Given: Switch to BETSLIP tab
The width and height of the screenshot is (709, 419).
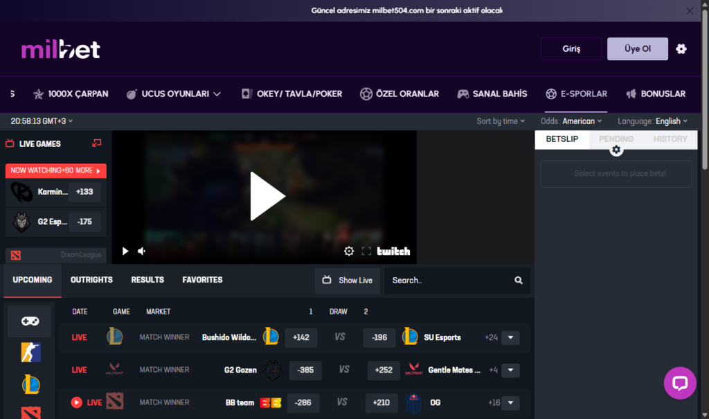Looking at the screenshot, I should click(x=562, y=139).
